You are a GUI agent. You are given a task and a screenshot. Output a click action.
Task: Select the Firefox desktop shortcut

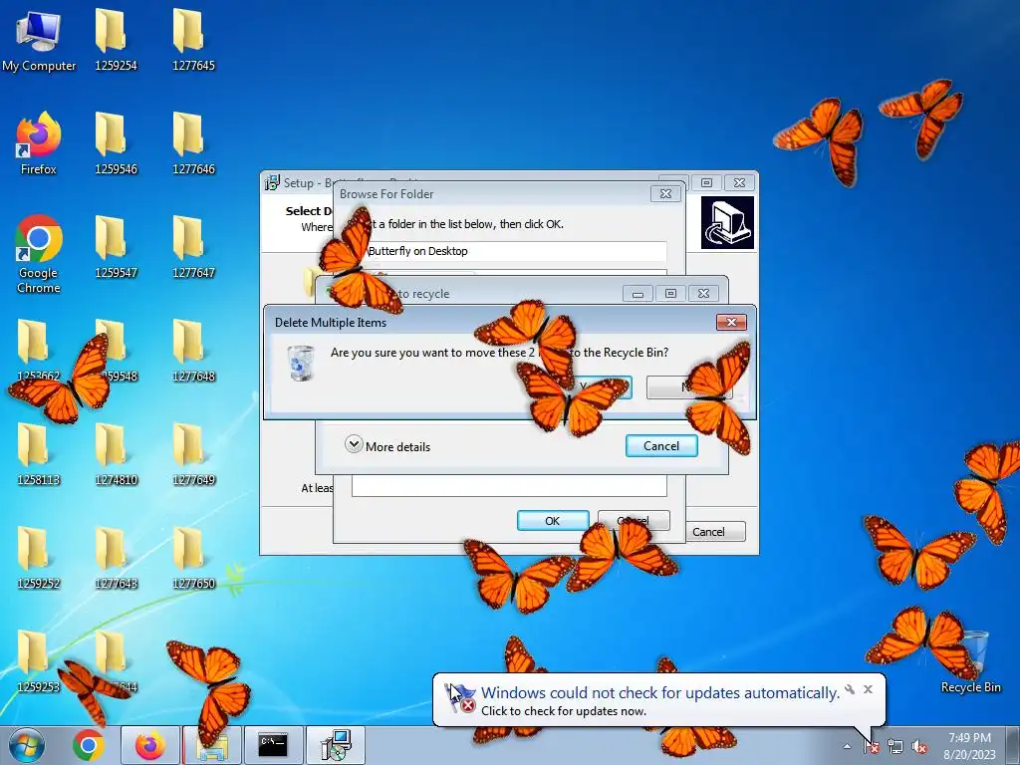click(39, 143)
